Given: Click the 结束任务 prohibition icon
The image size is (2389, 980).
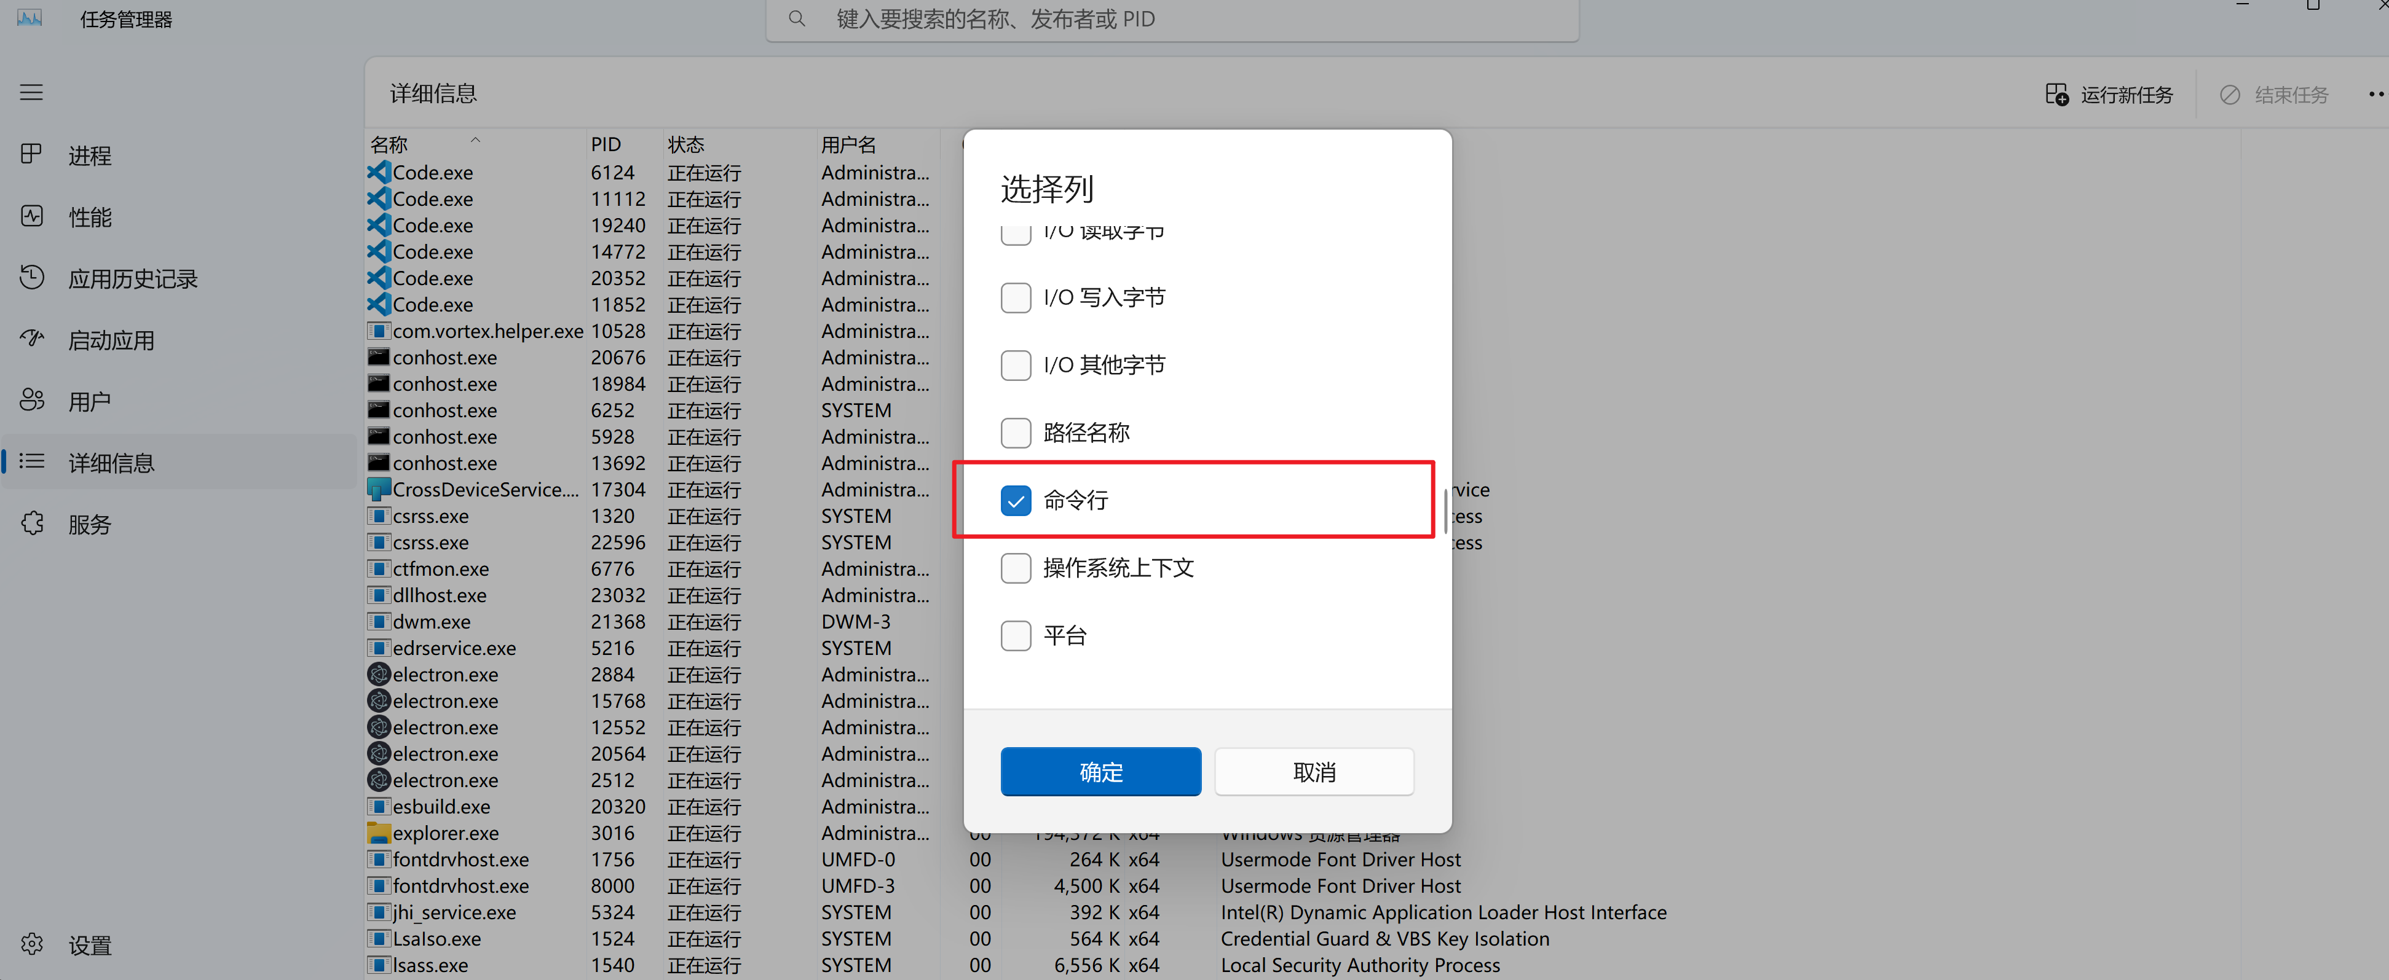Looking at the screenshot, I should click(2230, 95).
